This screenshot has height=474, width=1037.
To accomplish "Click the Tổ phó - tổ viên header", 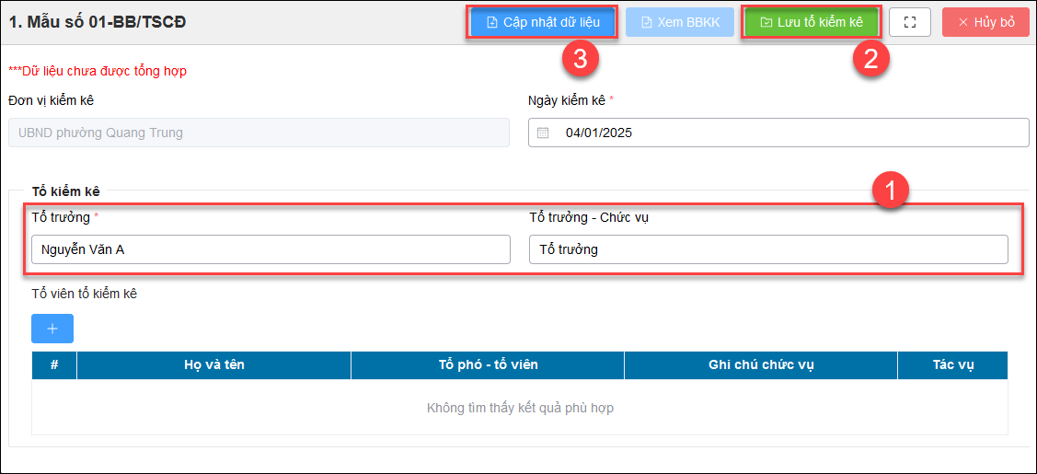I will click(x=488, y=365).
